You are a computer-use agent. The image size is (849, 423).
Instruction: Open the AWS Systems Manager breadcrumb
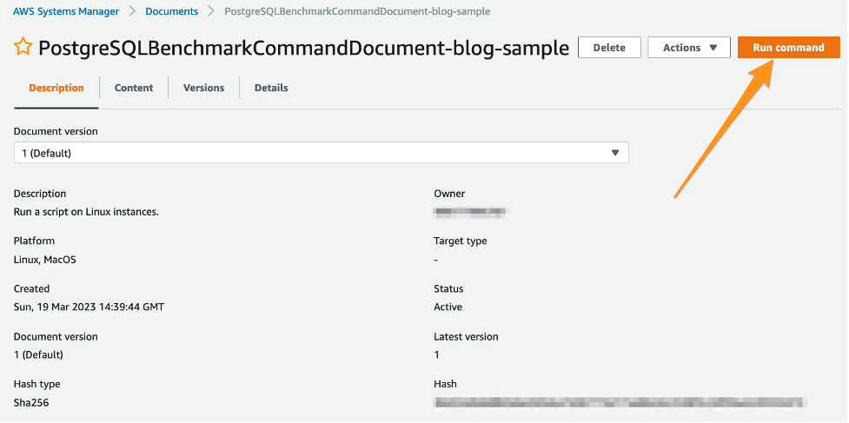(x=66, y=11)
